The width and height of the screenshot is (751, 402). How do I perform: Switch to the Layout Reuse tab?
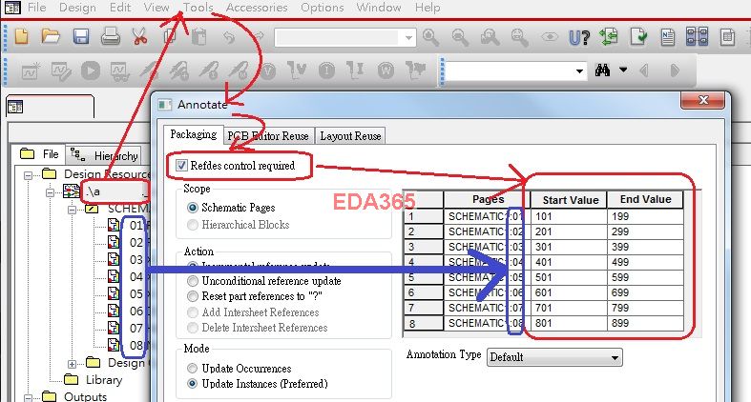click(350, 136)
